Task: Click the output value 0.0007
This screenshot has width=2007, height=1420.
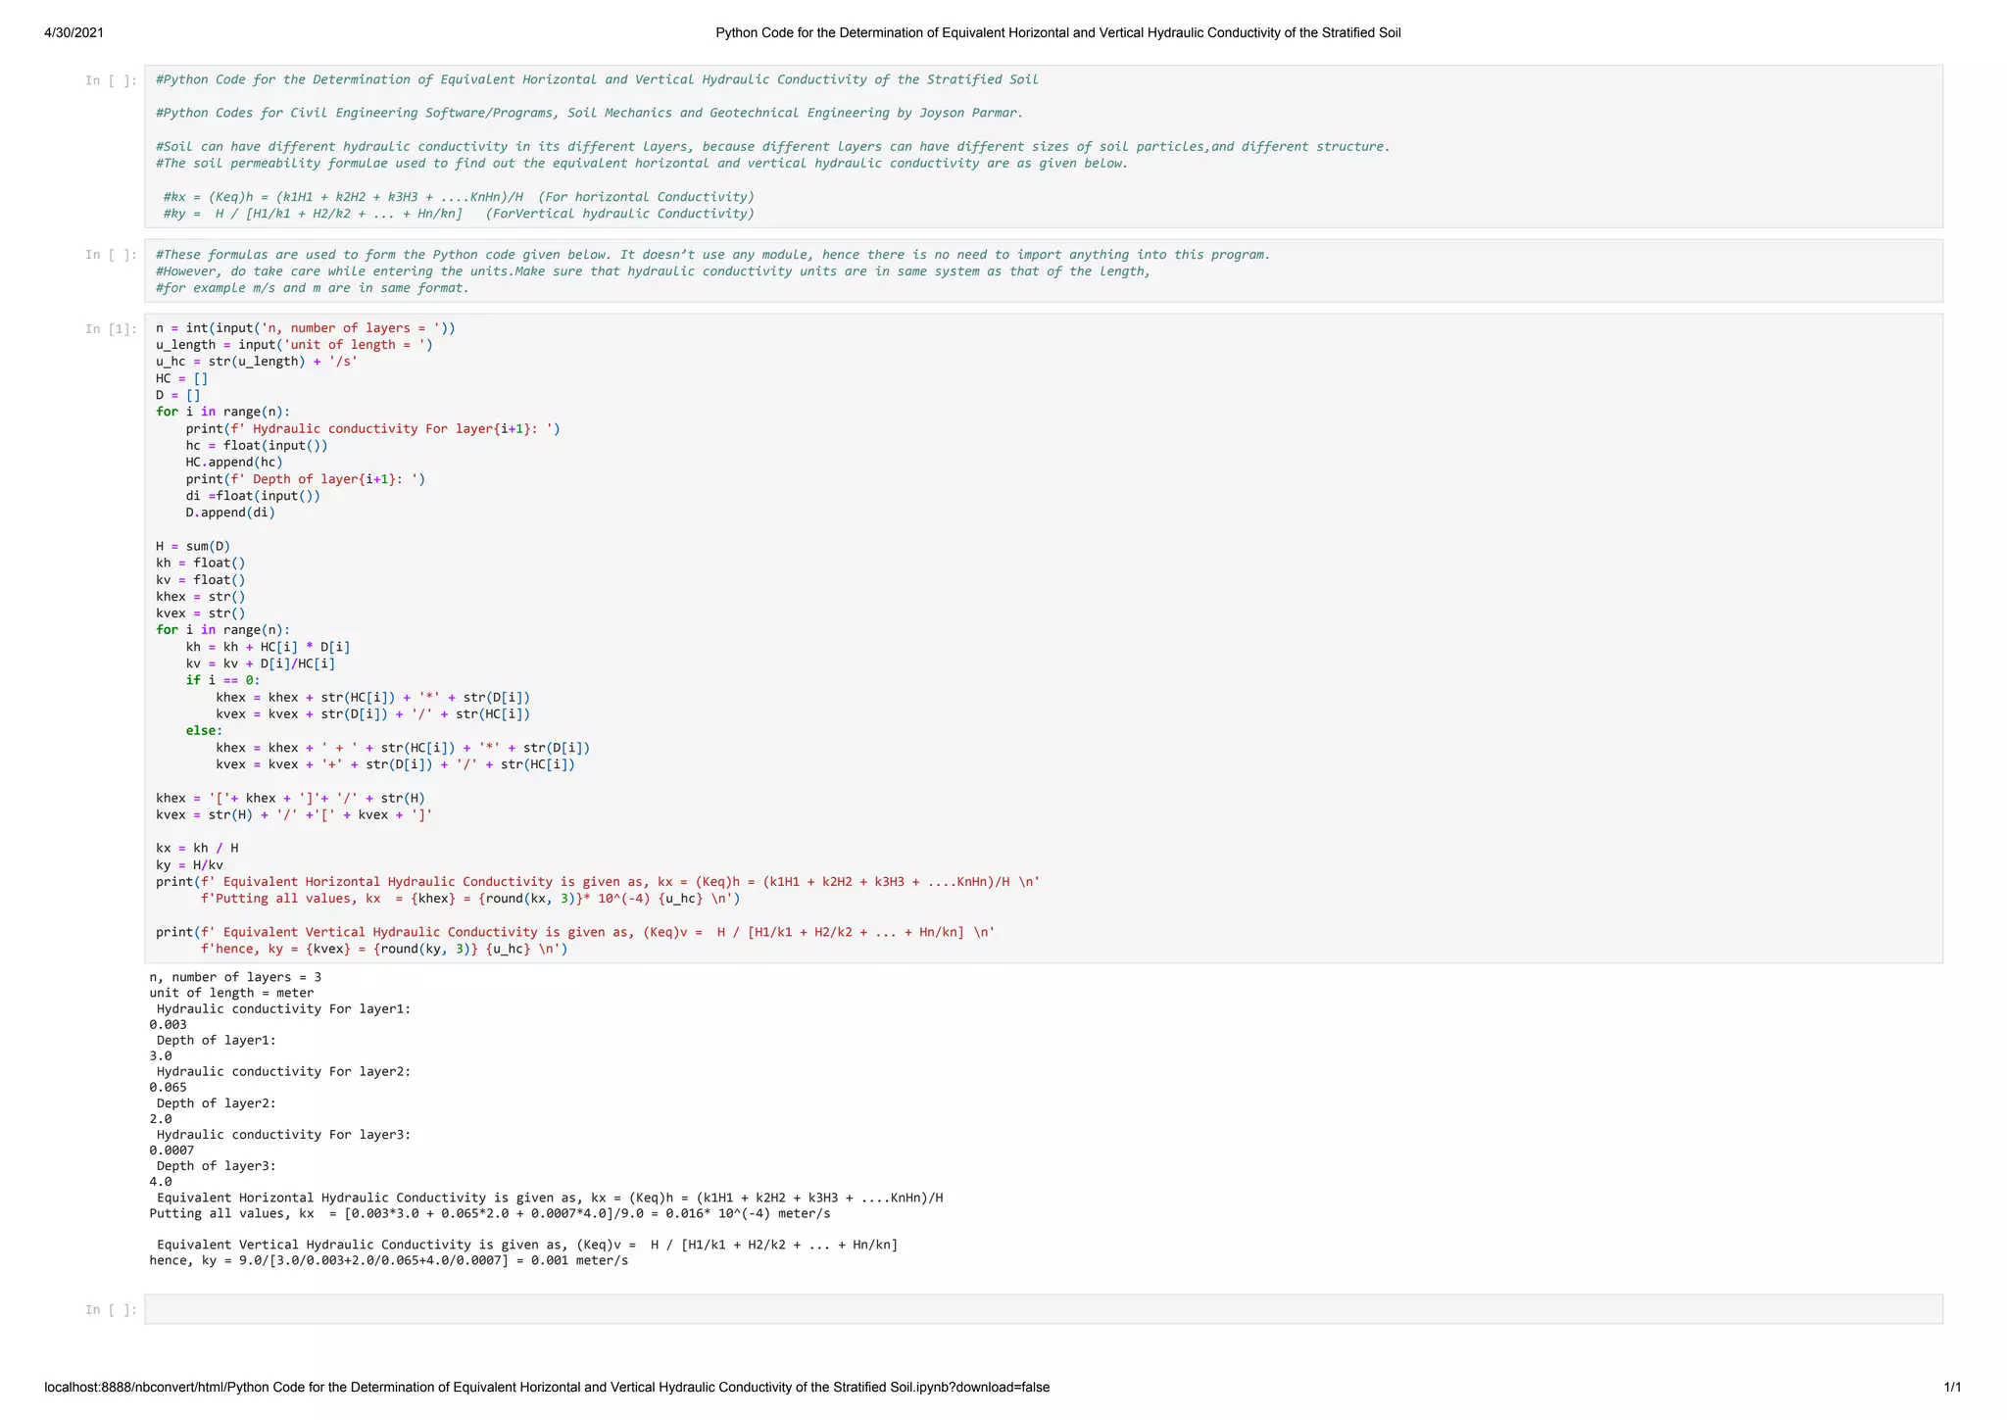Action: [171, 1151]
